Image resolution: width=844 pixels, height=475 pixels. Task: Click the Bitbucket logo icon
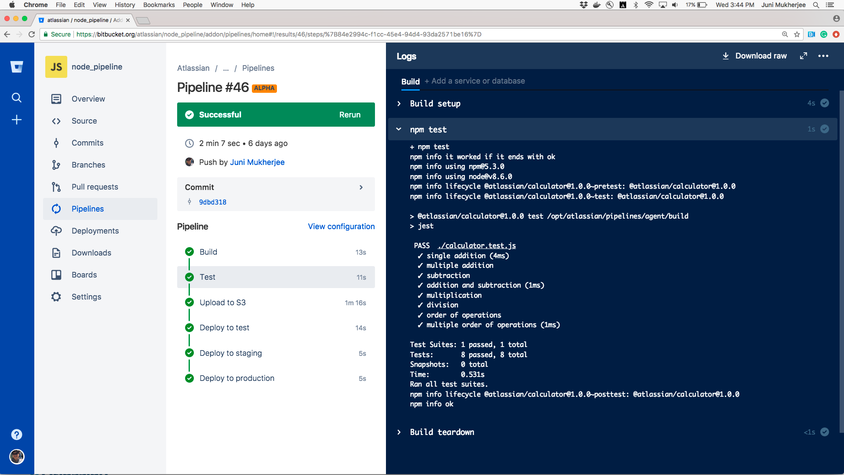[17, 67]
